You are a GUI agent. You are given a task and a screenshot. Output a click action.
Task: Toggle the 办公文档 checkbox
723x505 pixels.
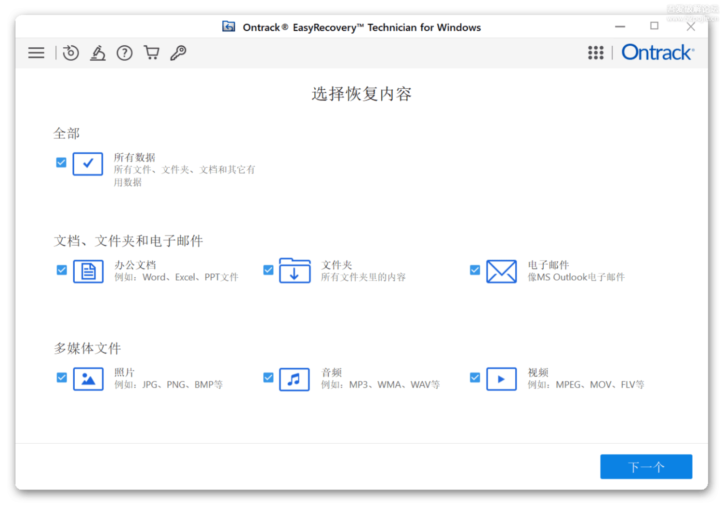point(62,270)
